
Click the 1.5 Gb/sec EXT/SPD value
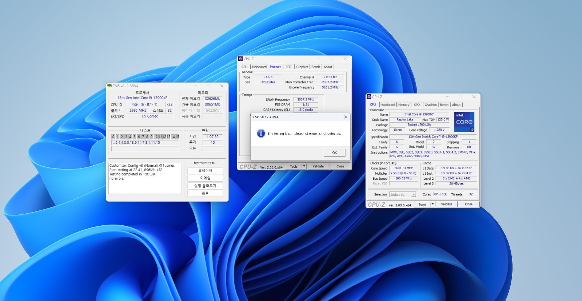coord(150,116)
